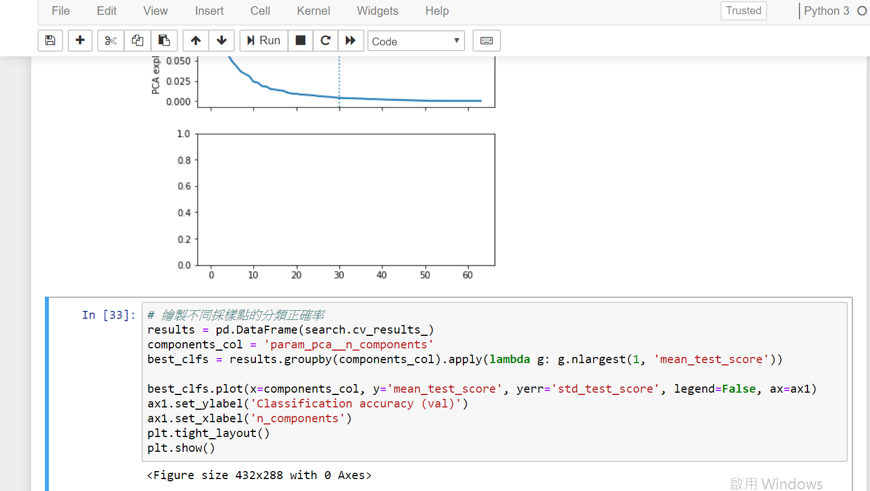This screenshot has width=870, height=491.
Task: Click the Chinese comment line in cell
Action: [x=236, y=315]
